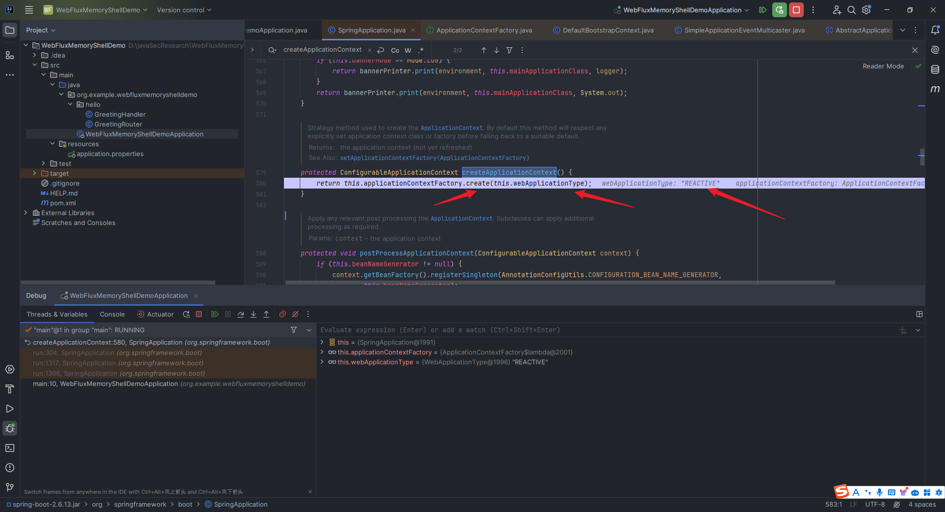Screen dimensions: 945x512
Task: Click Step Over in debug toolbar
Action: coord(241,314)
